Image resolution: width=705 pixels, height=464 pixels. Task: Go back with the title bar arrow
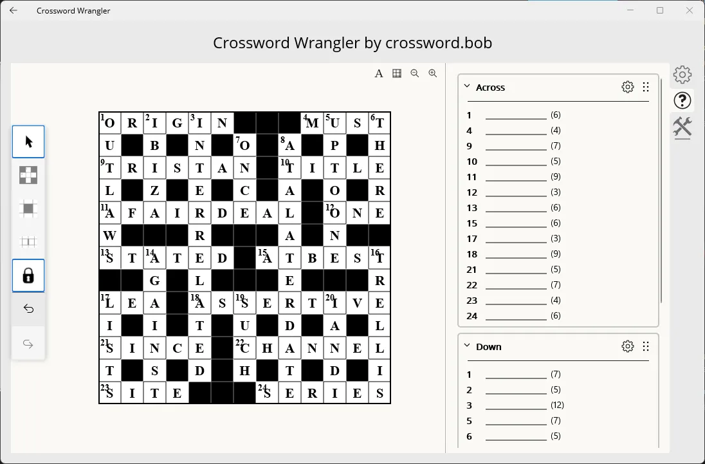pyautogui.click(x=14, y=10)
